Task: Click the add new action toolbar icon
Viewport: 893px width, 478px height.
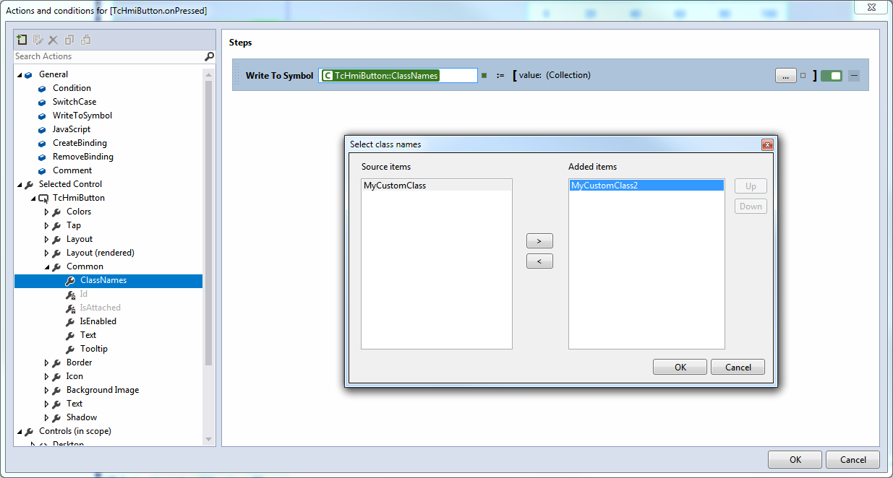Action: (22, 40)
